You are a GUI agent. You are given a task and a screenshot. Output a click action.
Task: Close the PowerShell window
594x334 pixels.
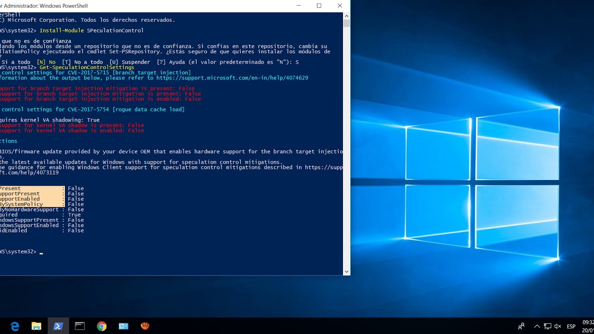click(x=340, y=6)
